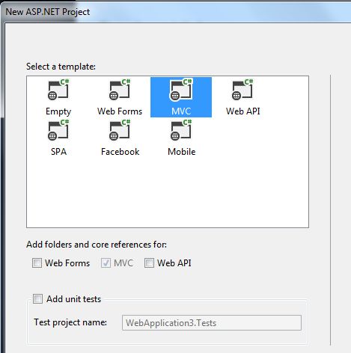Screen dimensions: 351x353
Task: Click the 'Select a template:' label
Action: click(x=61, y=67)
